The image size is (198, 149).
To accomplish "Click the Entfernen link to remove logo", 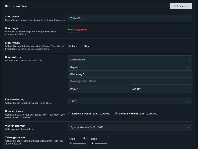I will pyautogui.click(x=82, y=30).
